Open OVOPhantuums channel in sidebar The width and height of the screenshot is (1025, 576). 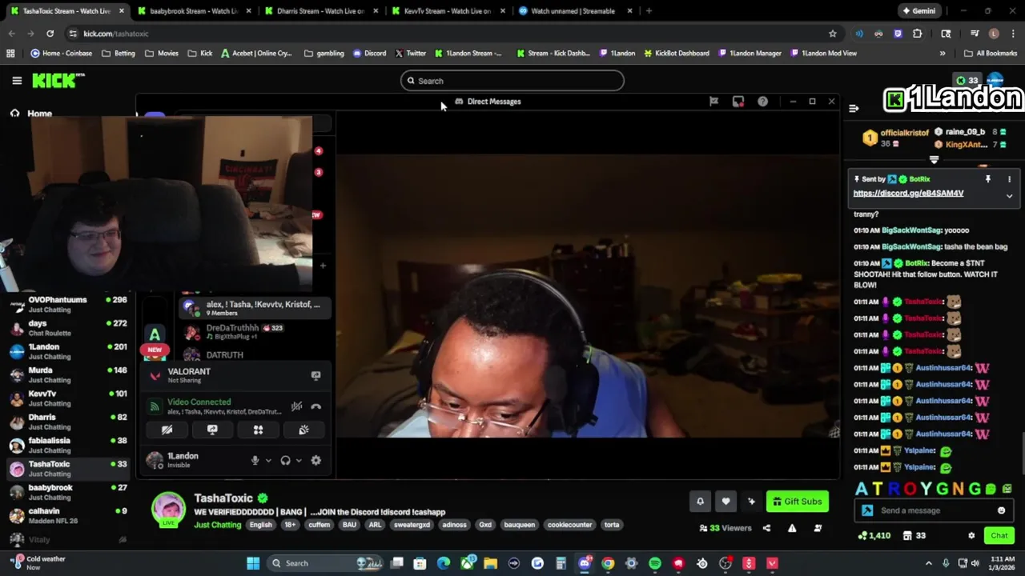click(x=68, y=305)
